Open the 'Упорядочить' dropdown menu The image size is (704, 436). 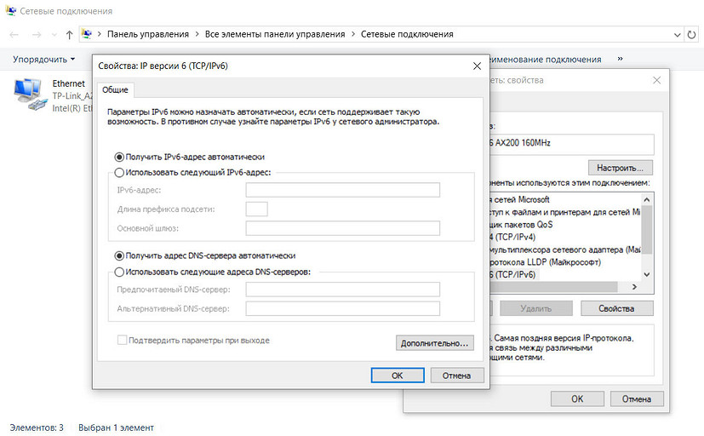click(x=44, y=60)
